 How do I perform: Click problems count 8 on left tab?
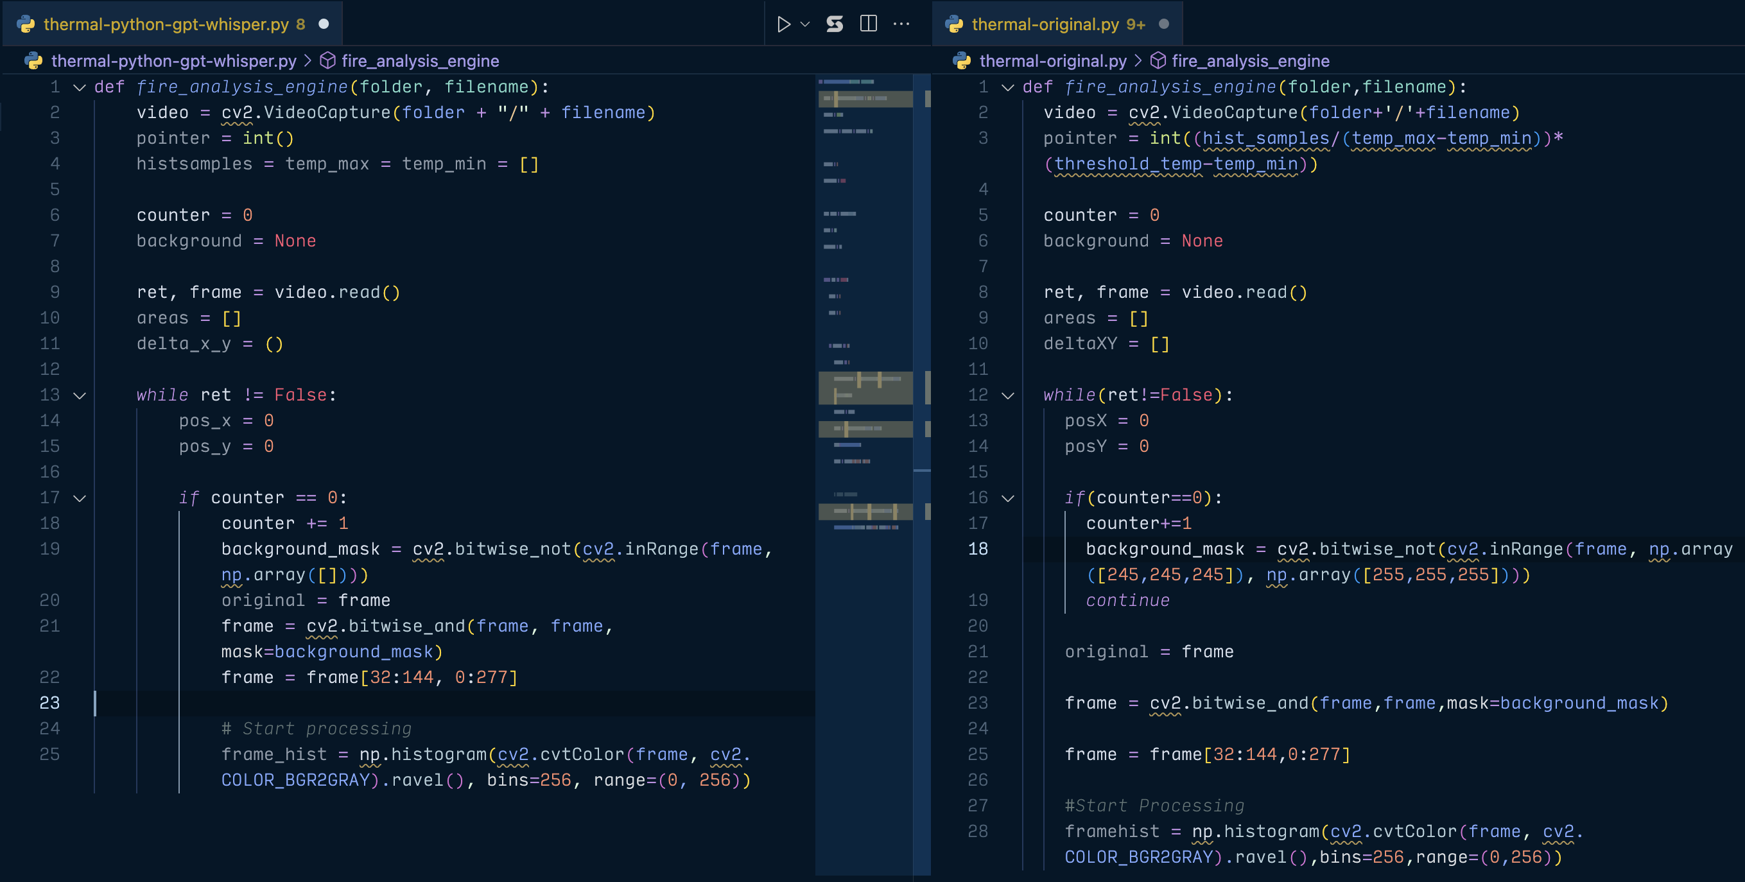tap(300, 24)
